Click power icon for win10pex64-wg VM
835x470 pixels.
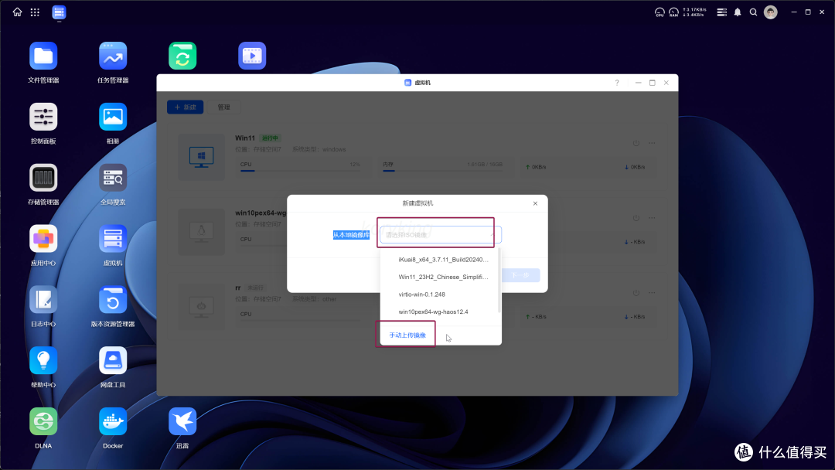click(x=636, y=218)
